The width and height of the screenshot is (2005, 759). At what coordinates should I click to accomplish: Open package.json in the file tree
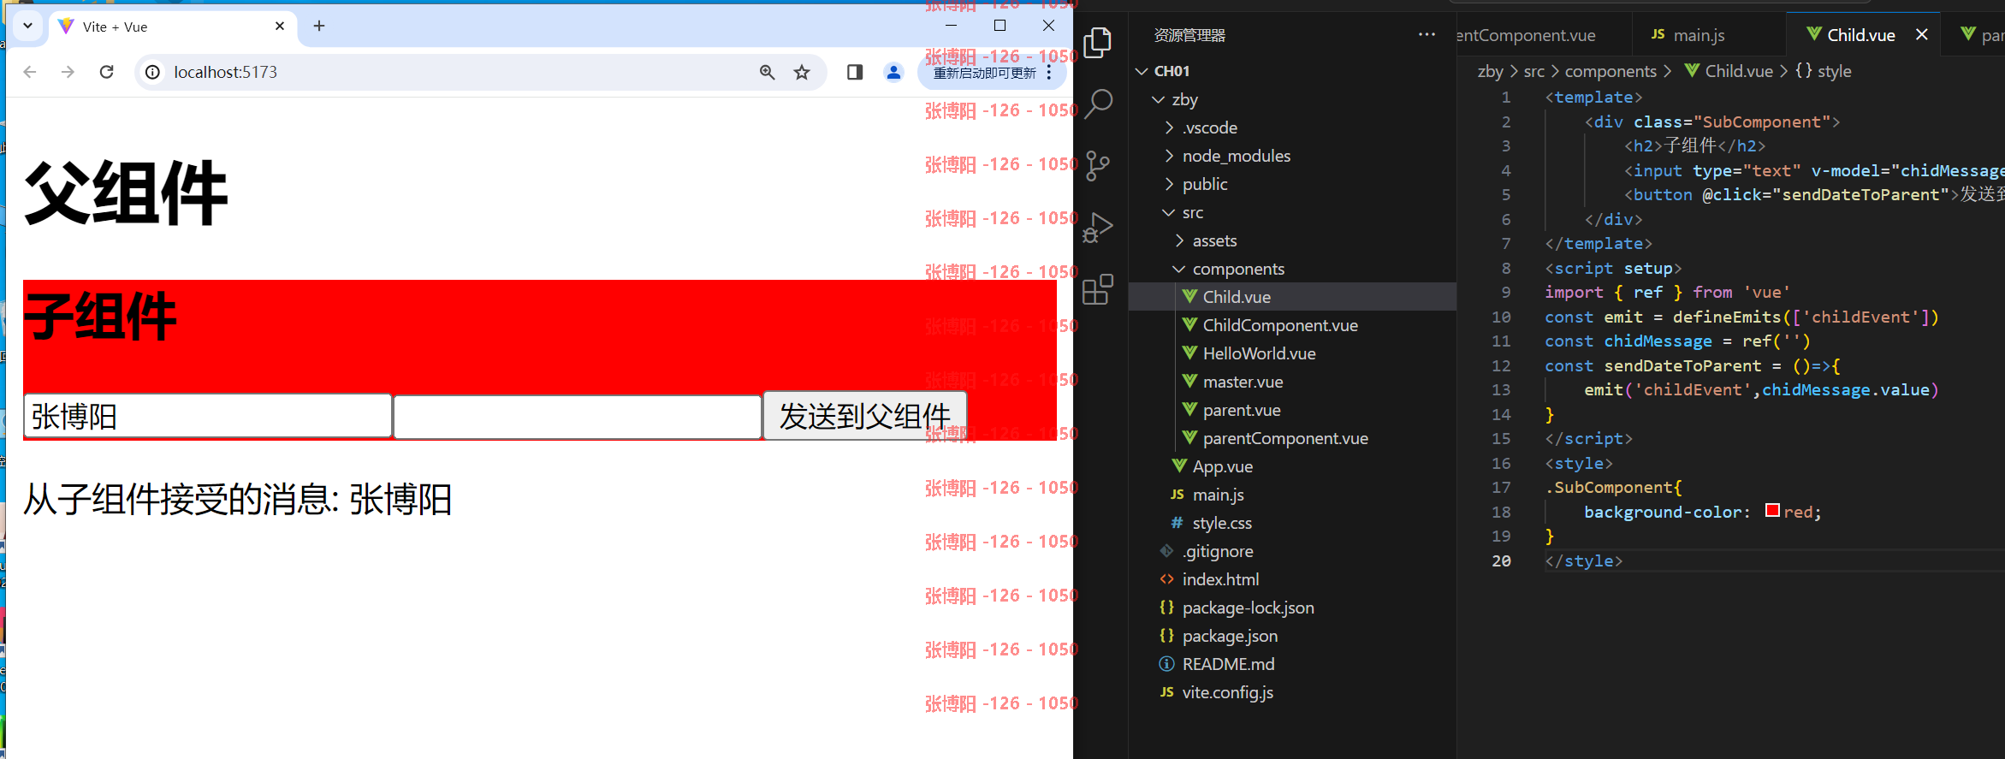click(1292, 636)
